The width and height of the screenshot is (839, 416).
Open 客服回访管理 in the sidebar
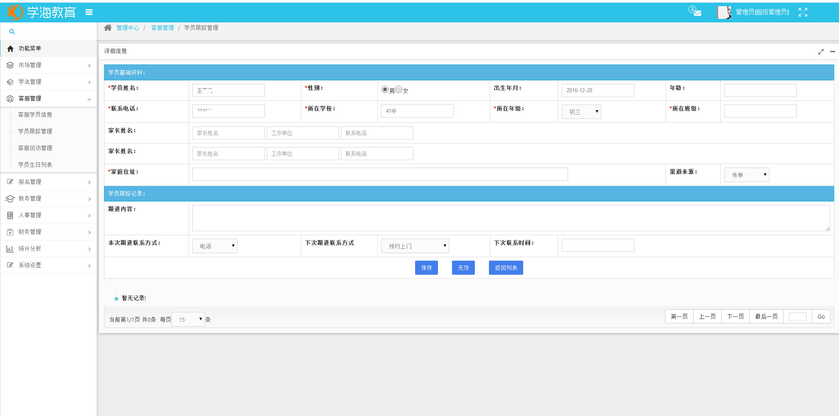pos(35,148)
